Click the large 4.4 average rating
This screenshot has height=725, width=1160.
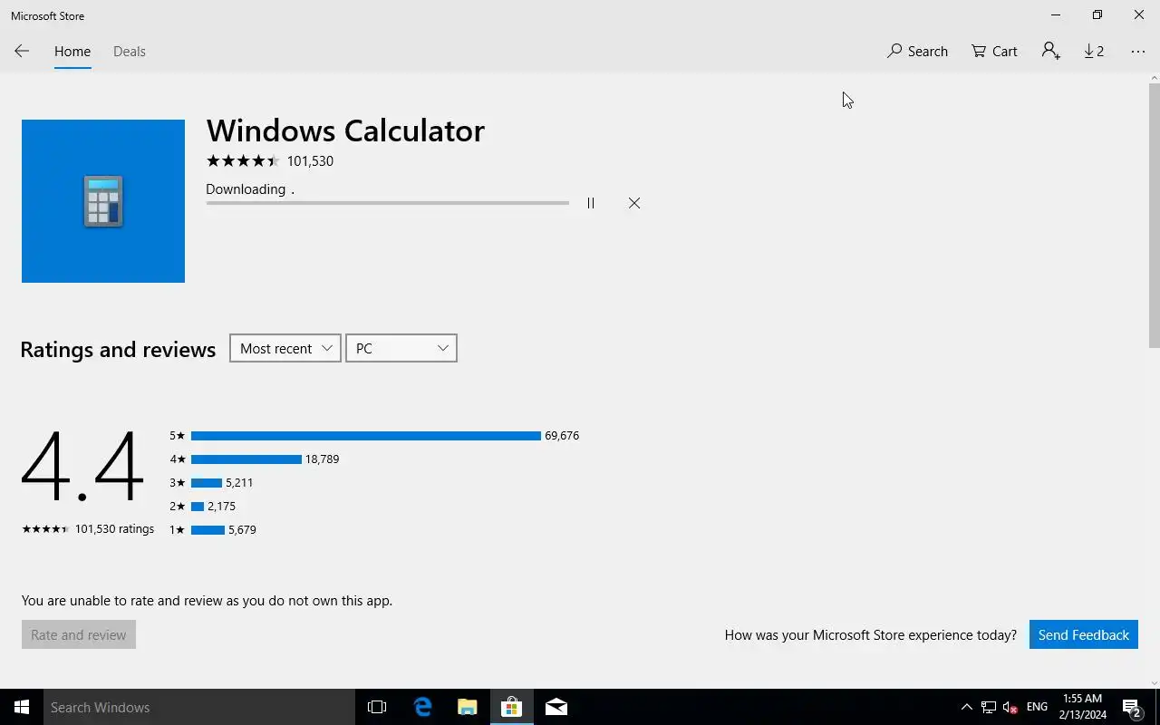pos(82,467)
